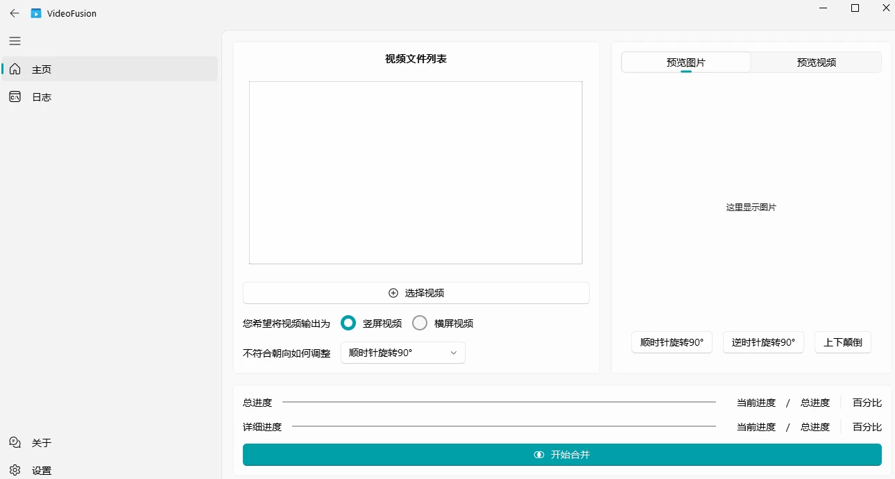Toggle the hamburger navigation menu
This screenshot has height=479, width=895.
[15, 41]
